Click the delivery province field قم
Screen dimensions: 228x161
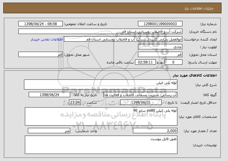pos(160,55)
